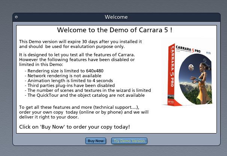The image size is (227, 156).
Task: Click the Network rendering is not available line
Action: click(x=63, y=76)
